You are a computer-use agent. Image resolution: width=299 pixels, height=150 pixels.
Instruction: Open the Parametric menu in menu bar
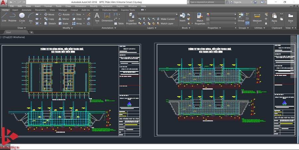107,6
